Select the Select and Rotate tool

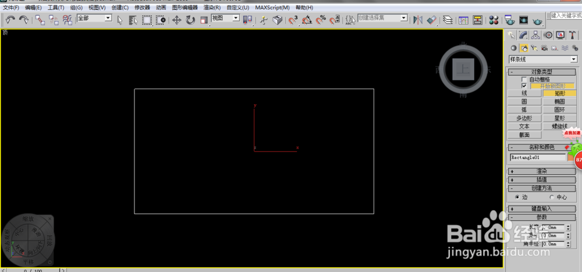pos(190,20)
